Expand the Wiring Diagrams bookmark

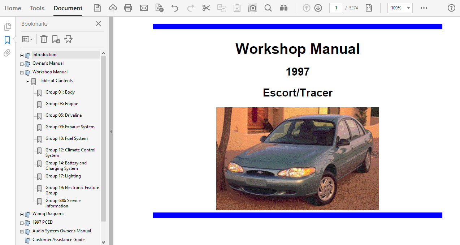[x=22, y=214]
